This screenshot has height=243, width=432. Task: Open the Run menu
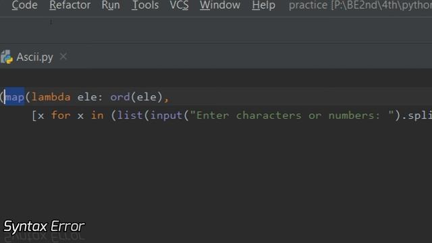(x=111, y=5)
